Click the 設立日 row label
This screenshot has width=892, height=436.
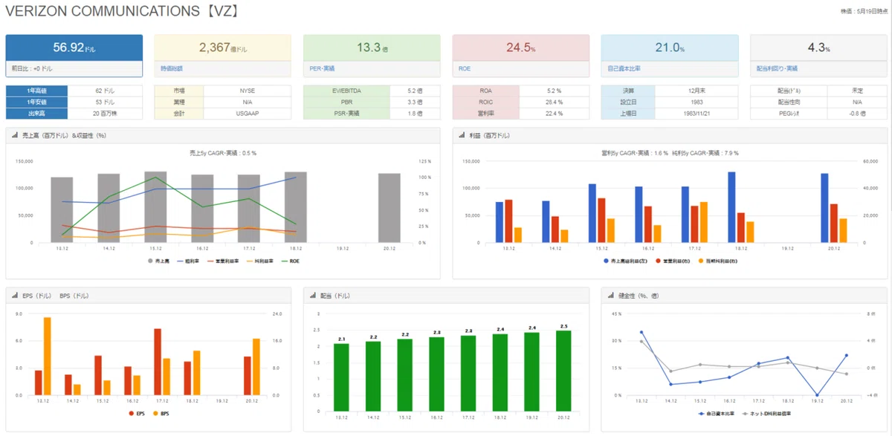[628, 102]
